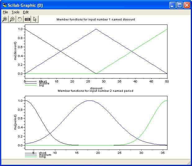This screenshot has height=166, width=192.
Task: Maximize the Scilab Graphic window
Action: coord(180,5)
